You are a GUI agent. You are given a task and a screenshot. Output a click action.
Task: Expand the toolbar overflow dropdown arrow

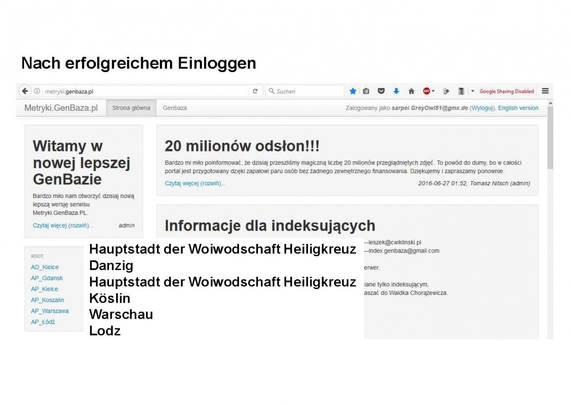[473, 91]
